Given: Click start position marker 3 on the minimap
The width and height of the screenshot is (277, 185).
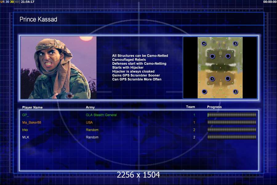Looking at the screenshot, I should click(235, 43).
